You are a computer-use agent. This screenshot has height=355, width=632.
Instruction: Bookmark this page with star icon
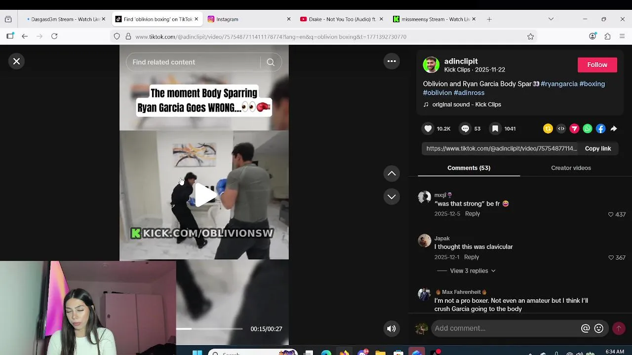(x=530, y=36)
